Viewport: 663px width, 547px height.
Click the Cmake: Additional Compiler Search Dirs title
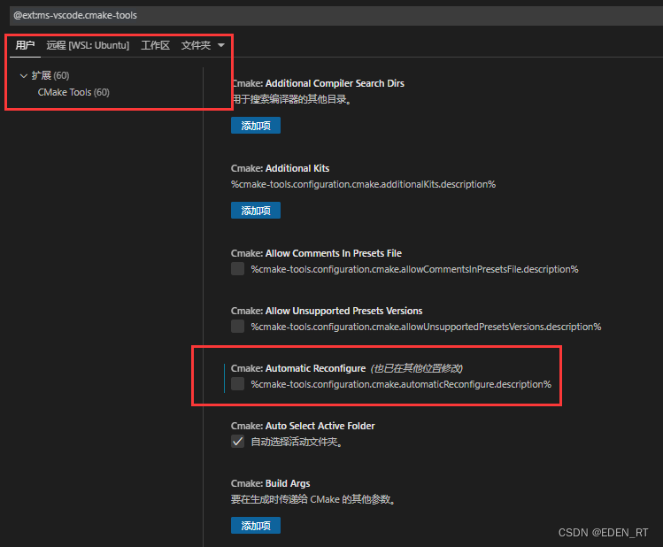pos(318,83)
